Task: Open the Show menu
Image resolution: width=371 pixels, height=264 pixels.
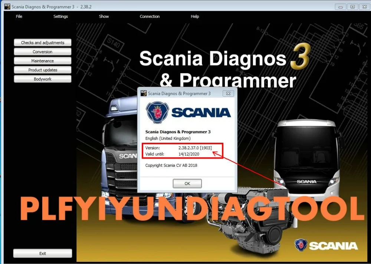Action: click(104, 16)
